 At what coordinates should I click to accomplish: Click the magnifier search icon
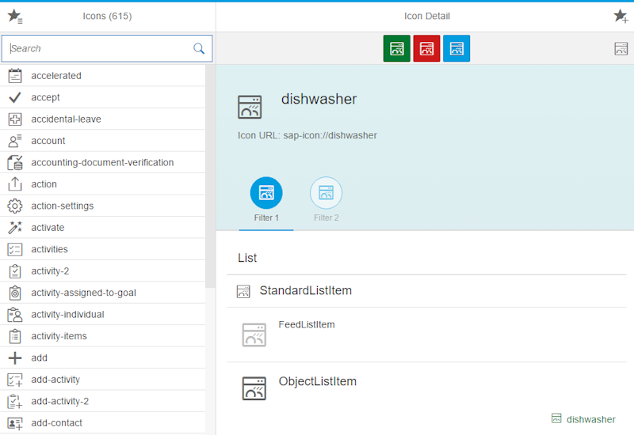point(199,48)
